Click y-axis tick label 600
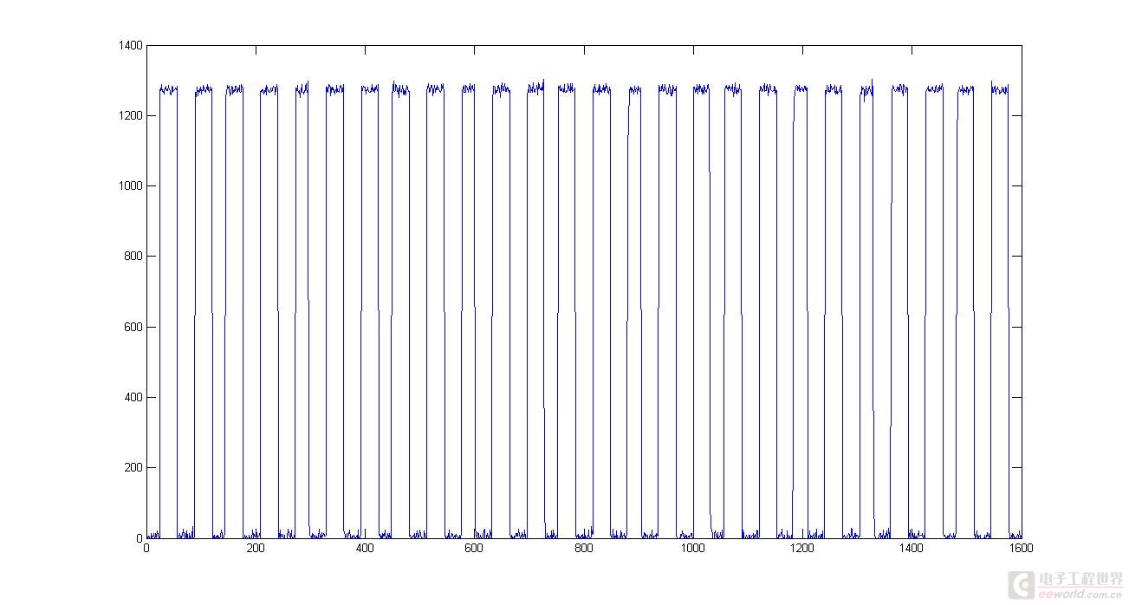Viewport: 1129px width, 605px height. coord(133,327)
